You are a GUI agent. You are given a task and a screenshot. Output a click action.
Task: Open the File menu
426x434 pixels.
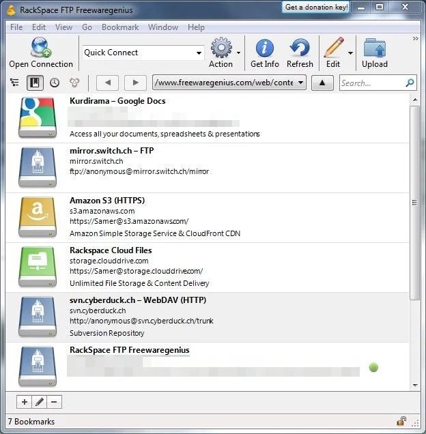point(16,27)
